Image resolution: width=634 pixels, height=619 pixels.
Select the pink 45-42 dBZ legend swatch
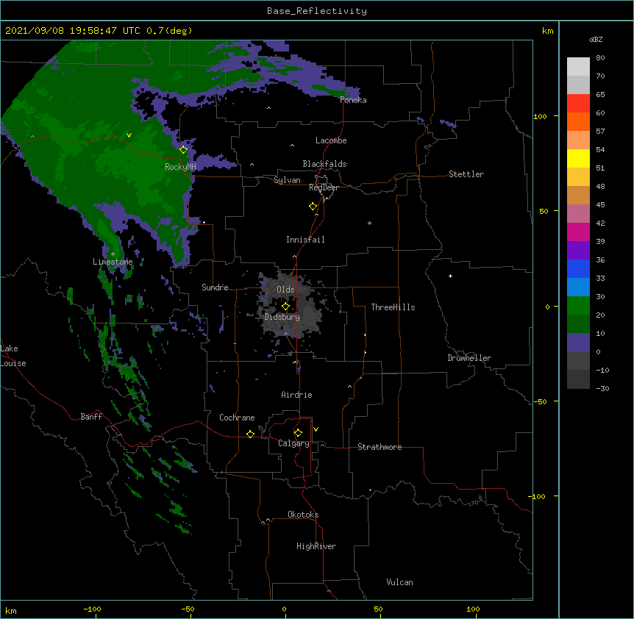[x=578, y=213]
